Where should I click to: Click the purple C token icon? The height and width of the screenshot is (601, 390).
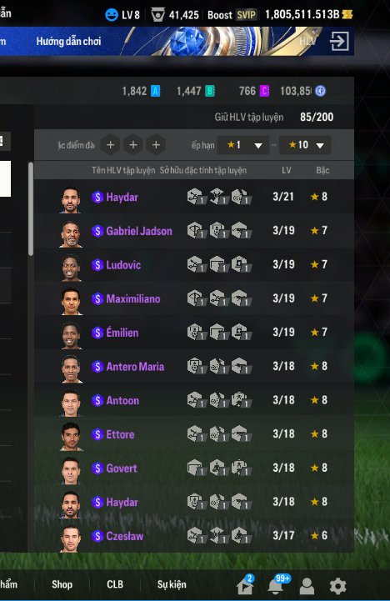coord(264,91)
